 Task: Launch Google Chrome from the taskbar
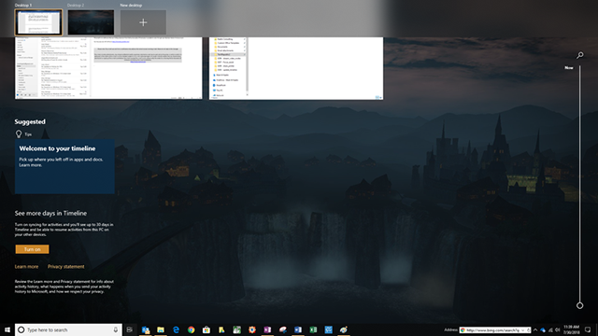[191, 329]
